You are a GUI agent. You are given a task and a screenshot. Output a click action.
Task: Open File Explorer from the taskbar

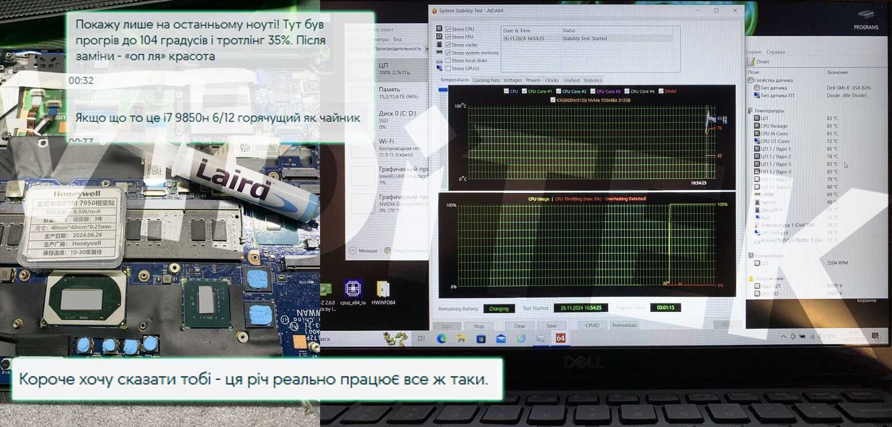click(x=461, y=339)
